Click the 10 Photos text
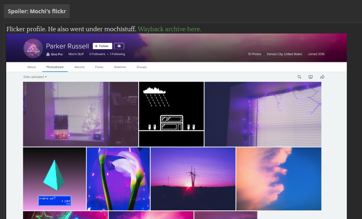This screenshot has height=219, width=362. 255,54
